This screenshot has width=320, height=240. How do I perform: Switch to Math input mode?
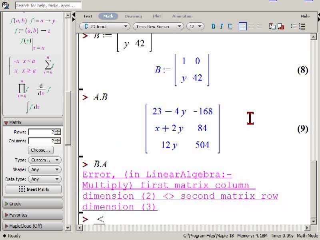click(x=108, y=16)
